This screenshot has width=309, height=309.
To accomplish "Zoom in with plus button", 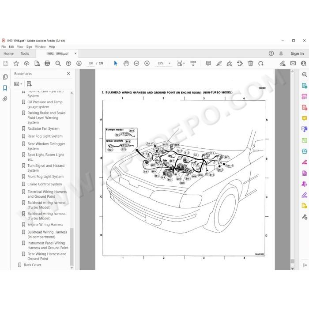I will [x=147, y=63].
